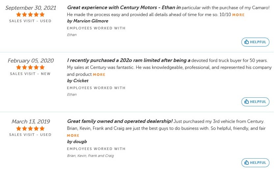Click the star rating on the March 13, 2019 review

coord(30,128)
